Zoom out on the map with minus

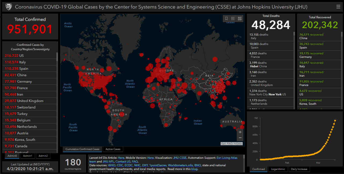pyautogui.click(x=240, y=138)
